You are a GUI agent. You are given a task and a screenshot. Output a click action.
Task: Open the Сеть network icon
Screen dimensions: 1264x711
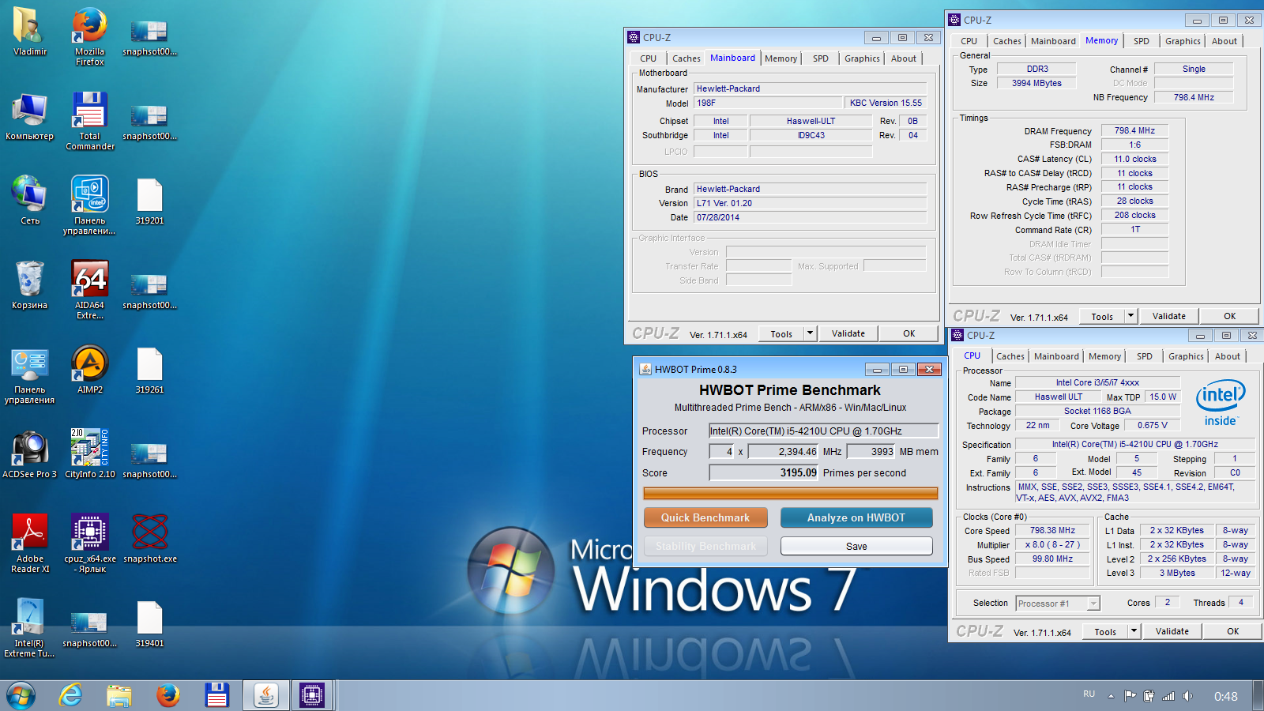point(29,201)
